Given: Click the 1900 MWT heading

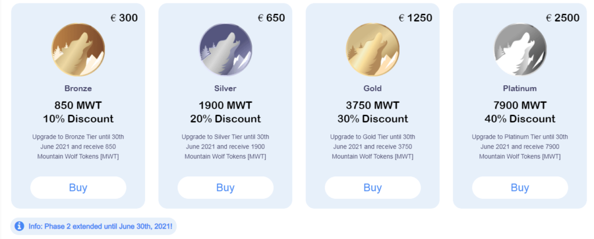Looking at the screenshot, I should [x=226, y=106].
